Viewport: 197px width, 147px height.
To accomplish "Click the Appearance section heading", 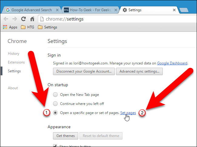I will [x=59, y=127].
